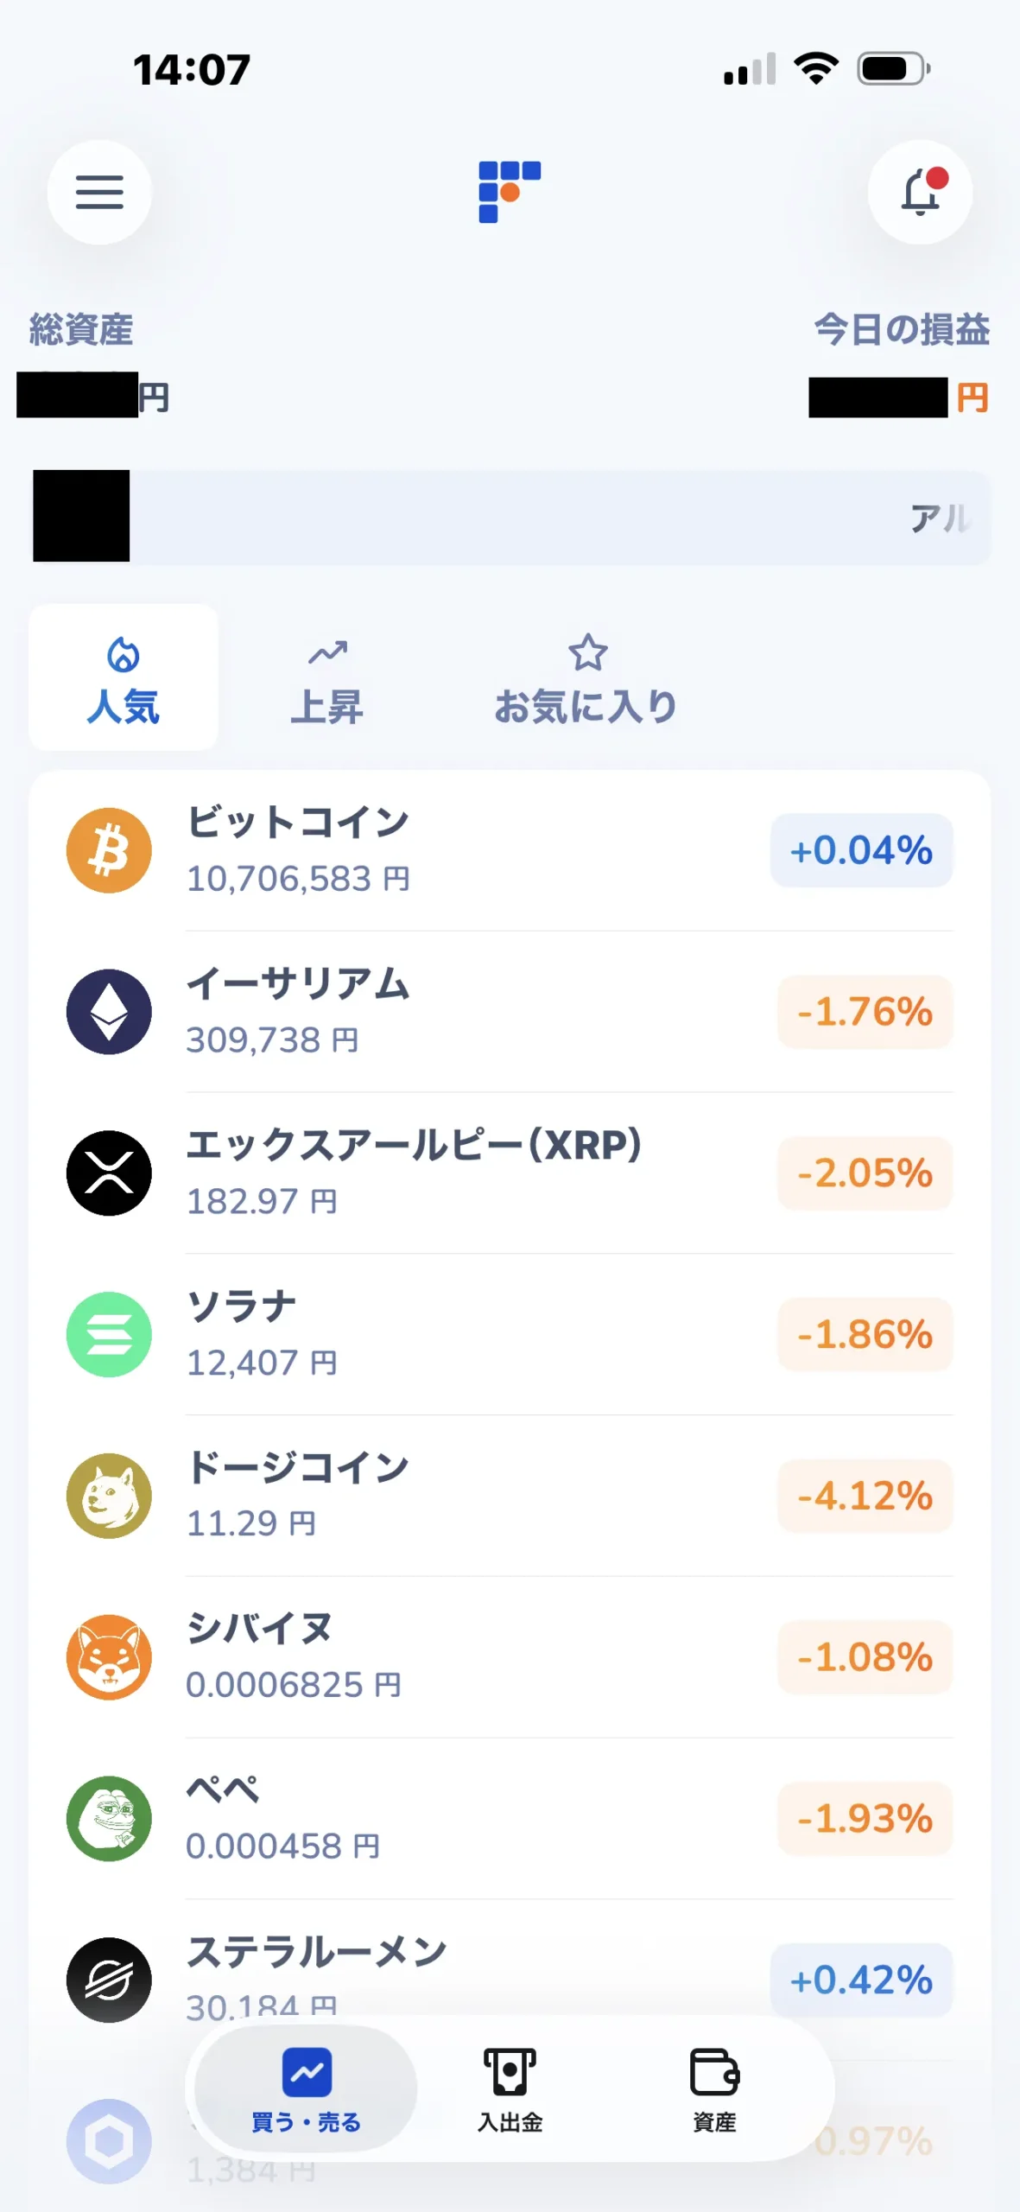Open notifications bell

920,192
